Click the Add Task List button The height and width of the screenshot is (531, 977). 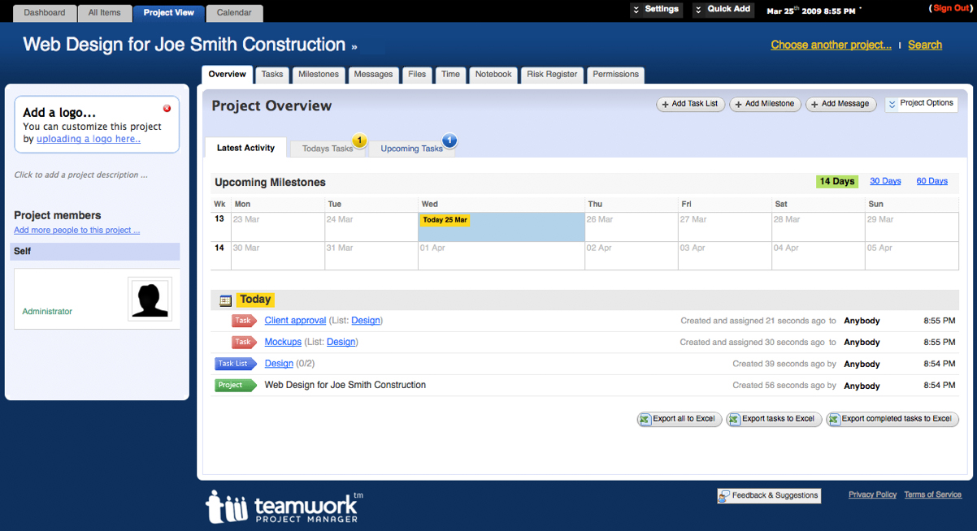(x=690, y=104)
